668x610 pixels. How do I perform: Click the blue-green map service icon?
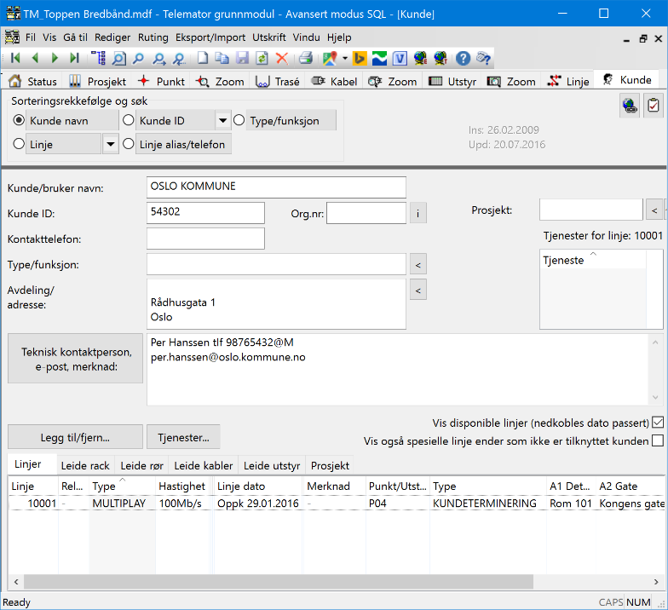tap(379, 58)
